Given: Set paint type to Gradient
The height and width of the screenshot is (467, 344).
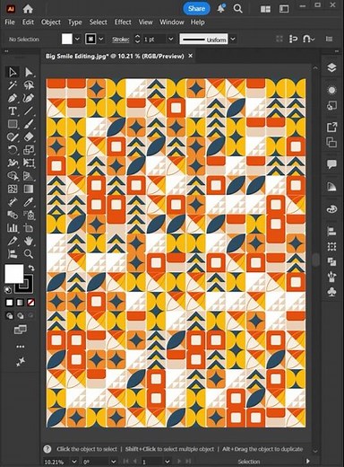Looking at the screenshot, I should (x=20, y=303).
